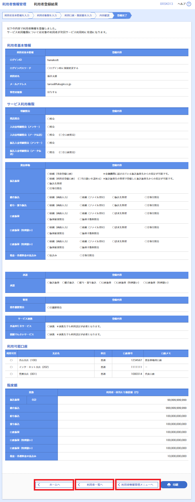Select the 利用口座・限度額を入力 step

pos(78,15)
